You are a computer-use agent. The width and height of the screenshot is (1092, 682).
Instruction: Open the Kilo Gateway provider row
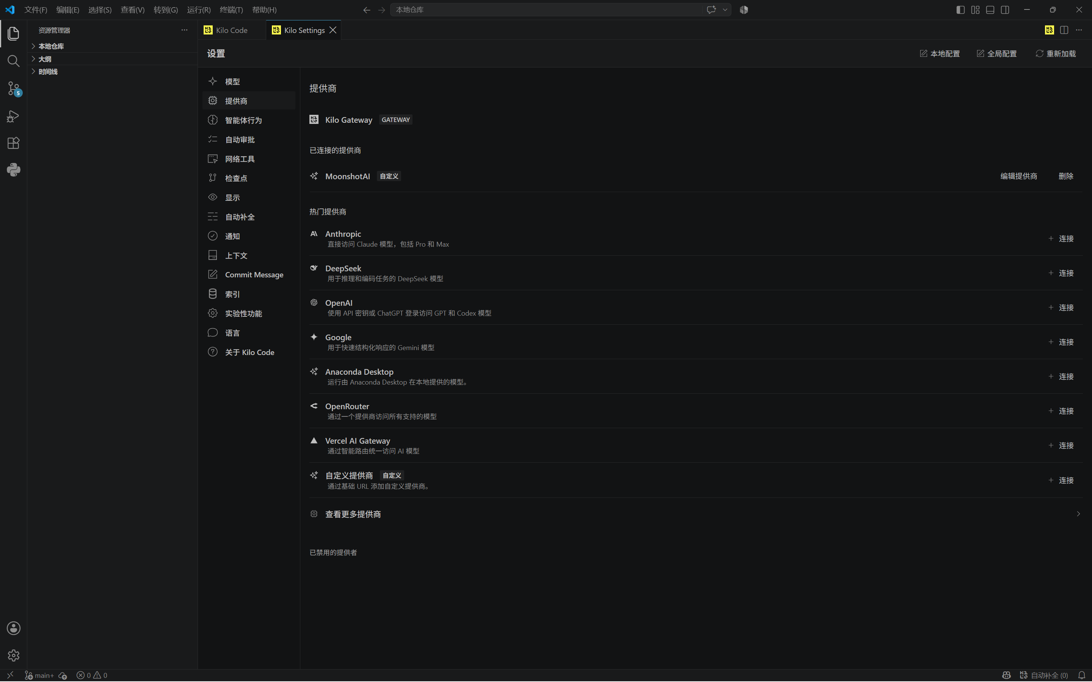coord(695,119)
